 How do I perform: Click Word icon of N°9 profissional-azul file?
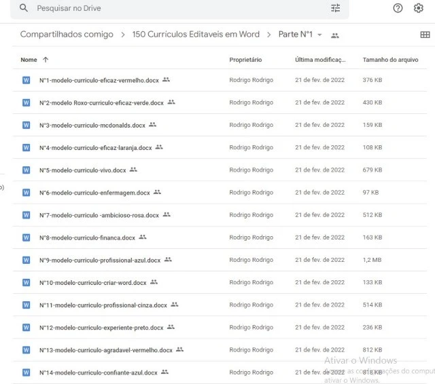[x=26, y=260]
